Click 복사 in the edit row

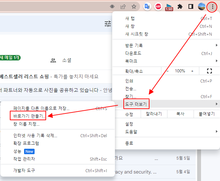[180, 114]
